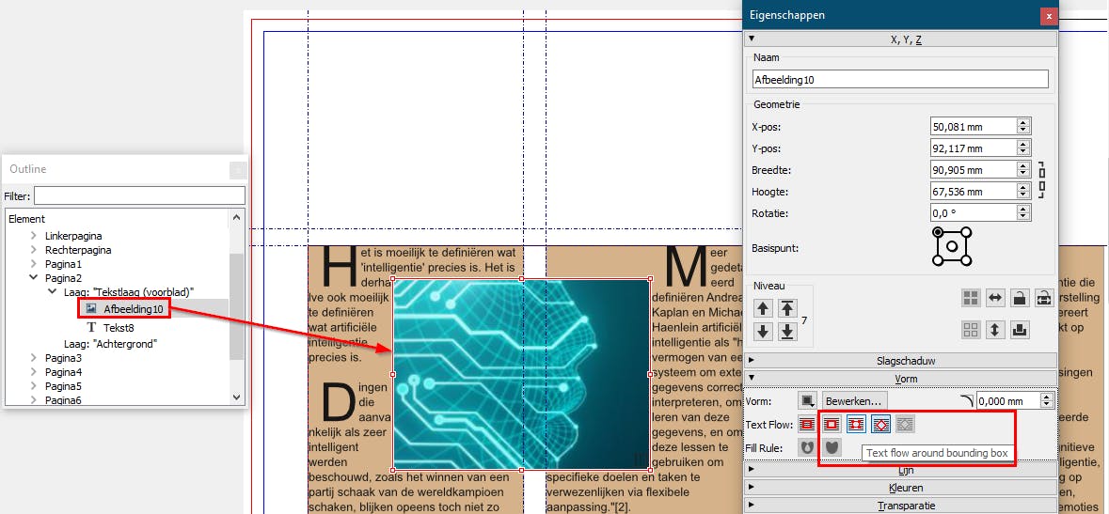Increase X-pos with the up spinner

1022,123
